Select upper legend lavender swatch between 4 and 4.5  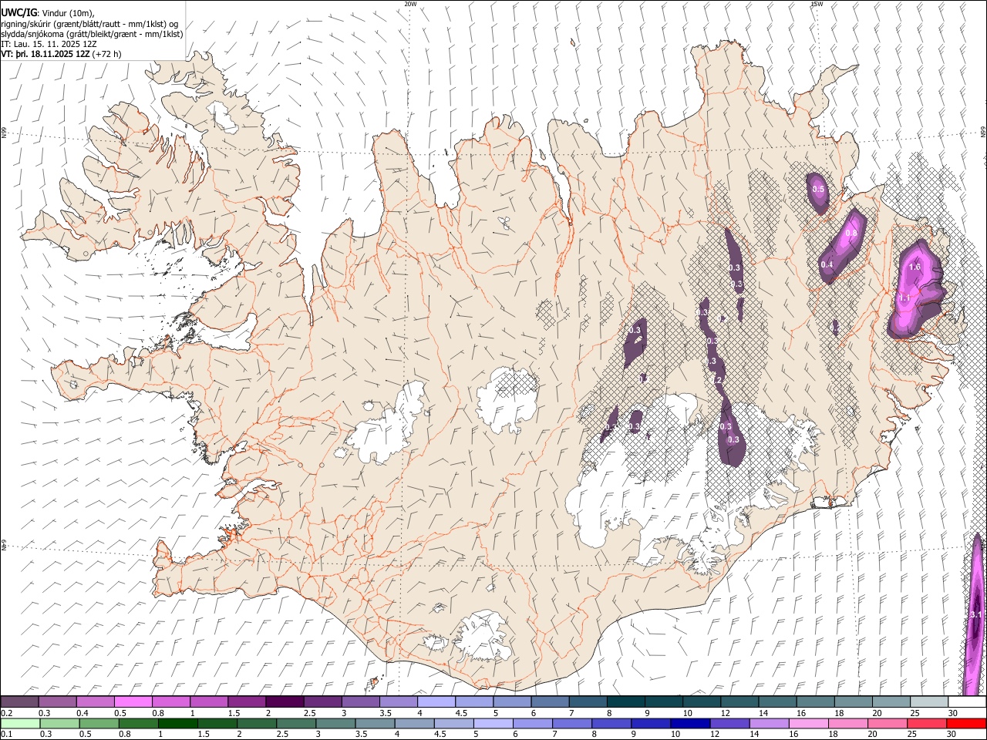click(436, 701)
